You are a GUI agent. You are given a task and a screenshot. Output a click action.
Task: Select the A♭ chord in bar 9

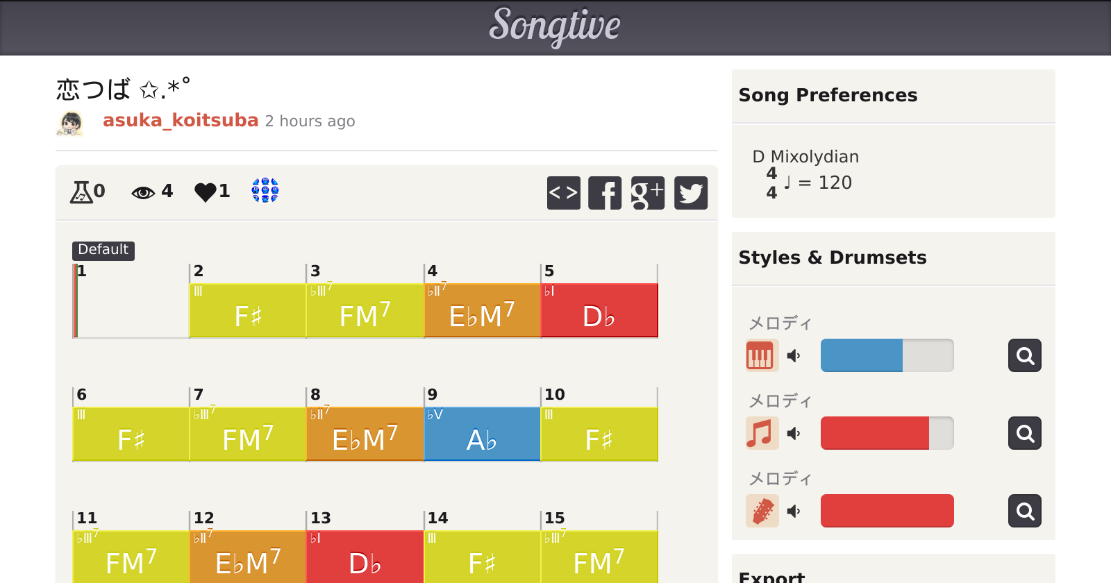pyautogui.click(x=482, y=434)
